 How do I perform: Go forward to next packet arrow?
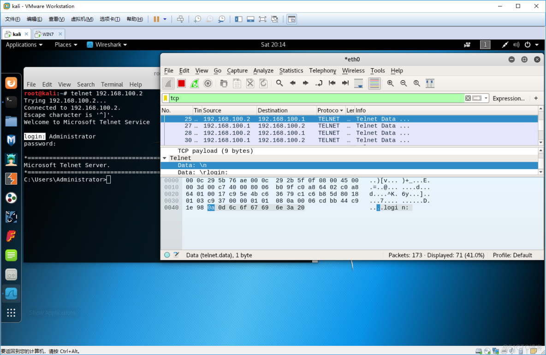305,83
